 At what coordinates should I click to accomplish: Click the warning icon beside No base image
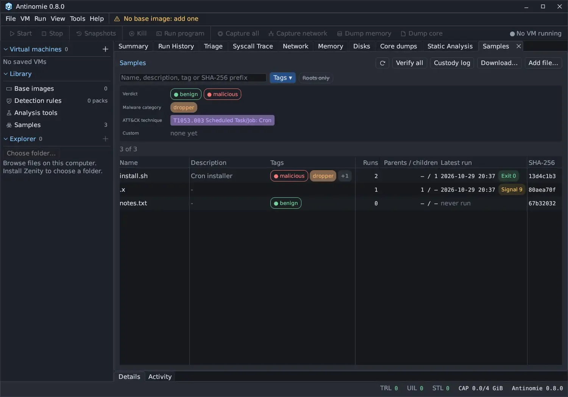[117, 19]
